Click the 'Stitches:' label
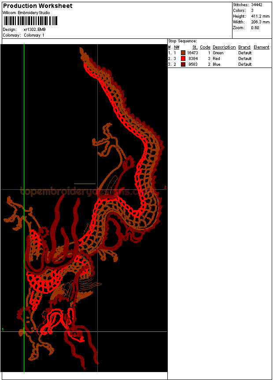 click(x=241, y=4)
